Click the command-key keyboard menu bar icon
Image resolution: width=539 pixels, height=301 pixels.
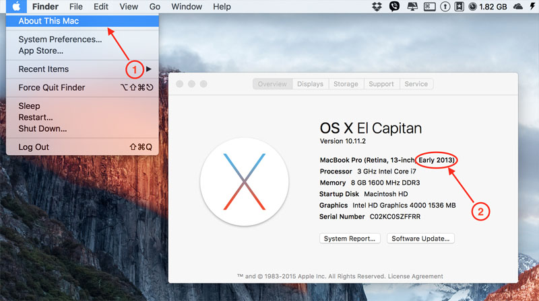click(x=429, y=7)
